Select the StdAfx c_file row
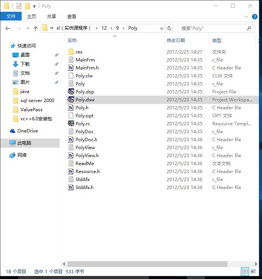Viewport: 262px width, 279px height. pyautogui.click(x=163, y=179)
